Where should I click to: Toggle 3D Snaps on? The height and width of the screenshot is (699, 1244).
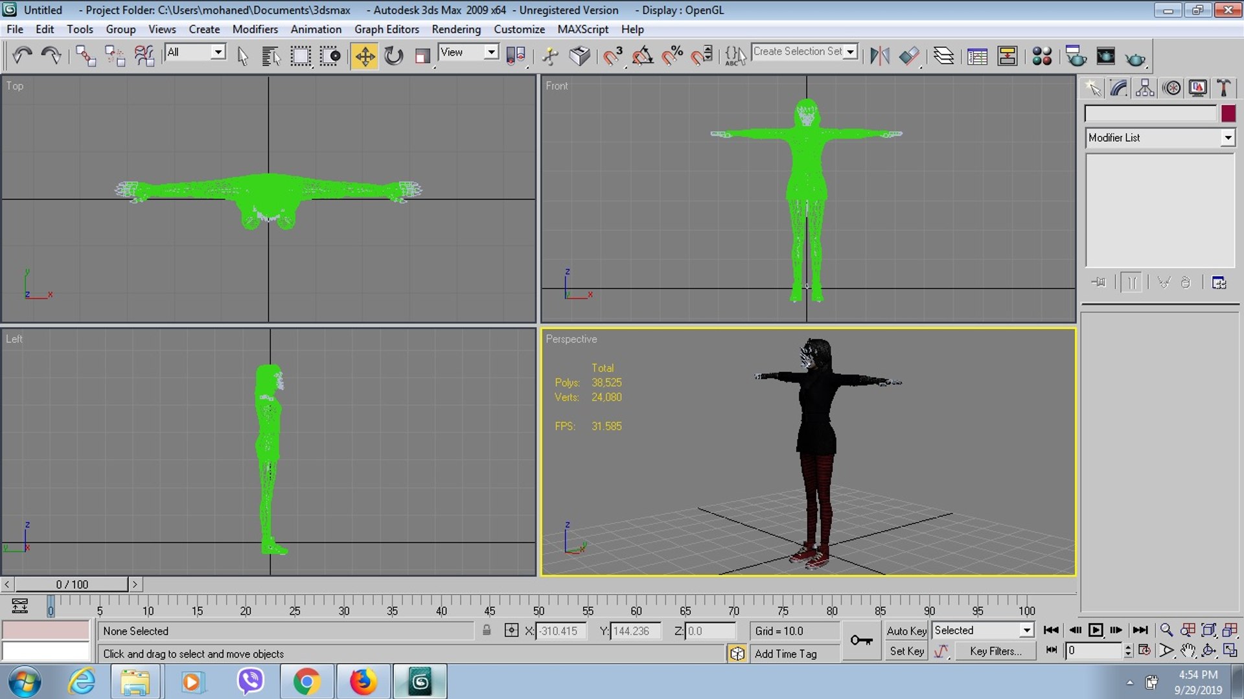point(612,56)
